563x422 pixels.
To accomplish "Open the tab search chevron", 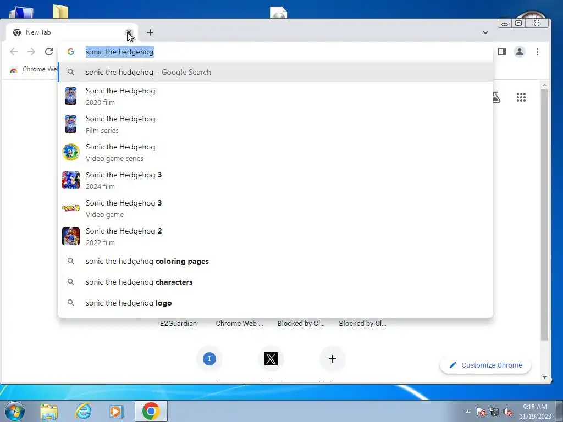I will point(485,32).
